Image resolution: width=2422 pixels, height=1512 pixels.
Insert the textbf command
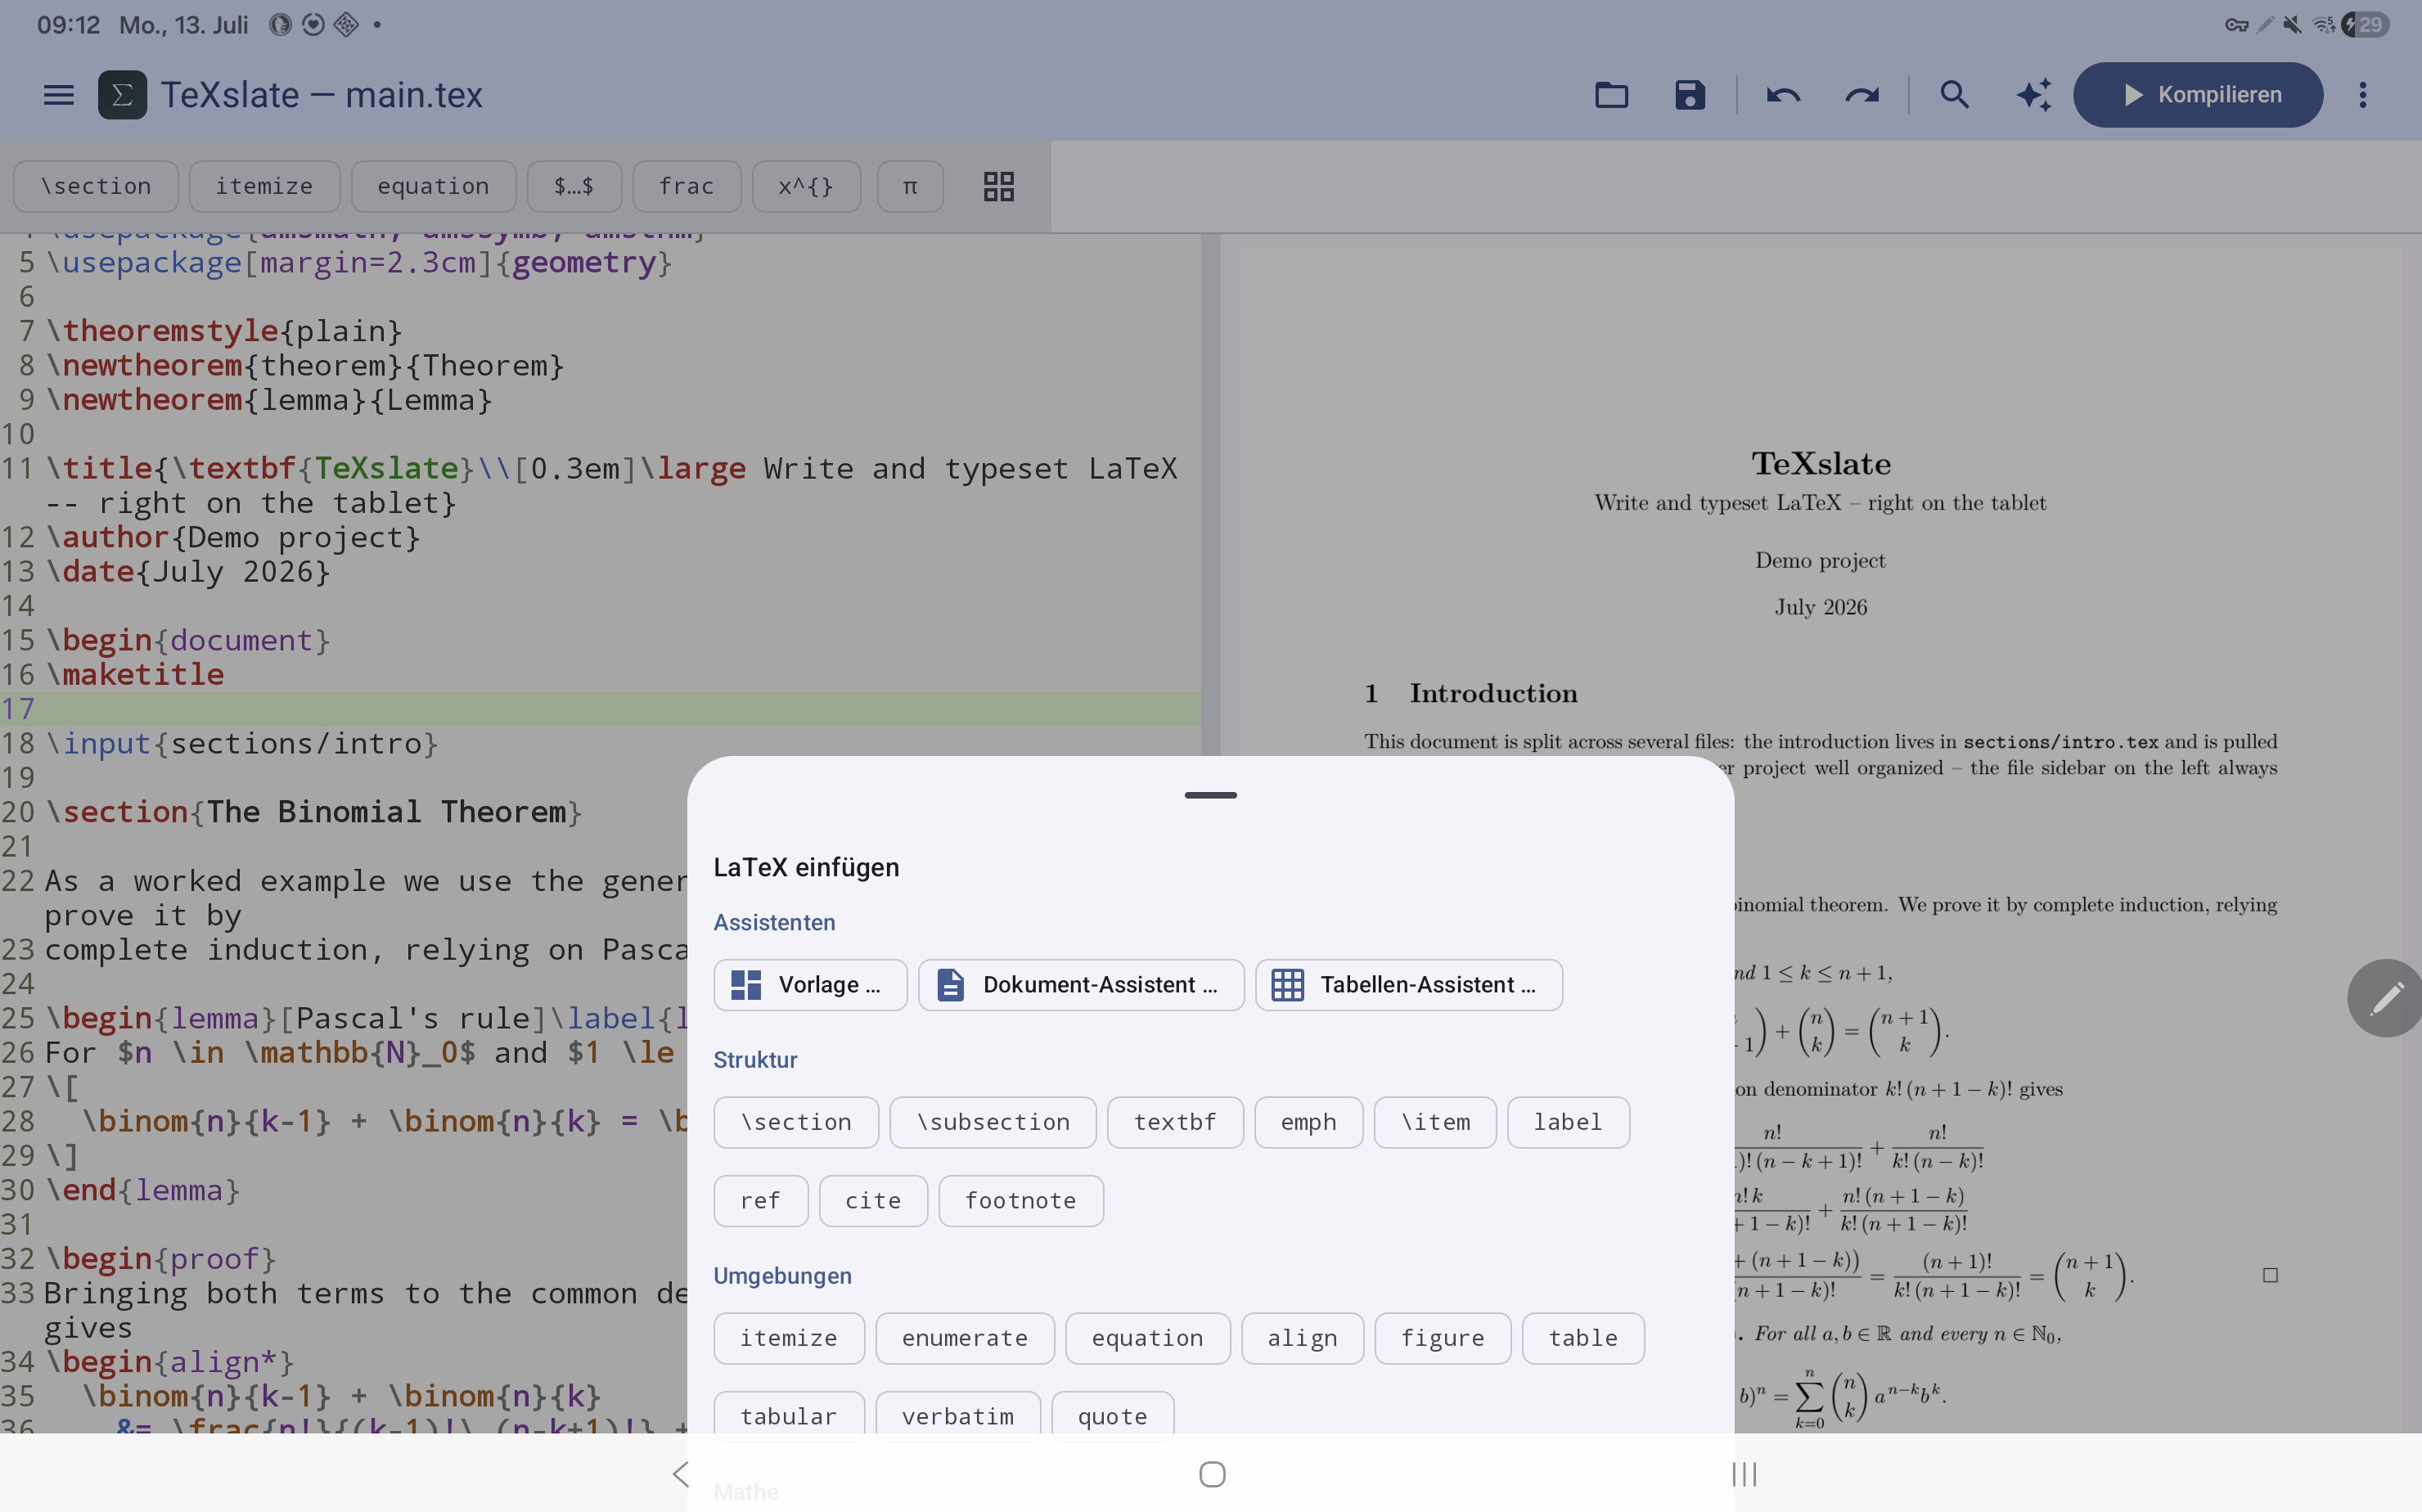coord(1175,1122)
